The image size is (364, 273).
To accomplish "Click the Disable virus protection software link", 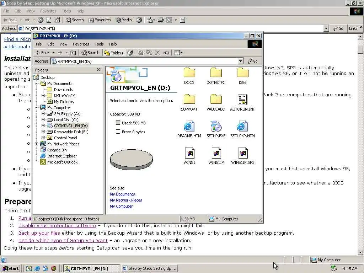I will (57, 225).
